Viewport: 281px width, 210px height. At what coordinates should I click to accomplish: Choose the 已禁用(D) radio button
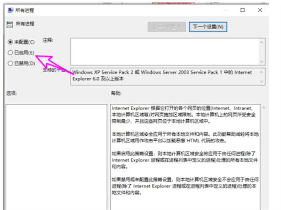point(10,63)
